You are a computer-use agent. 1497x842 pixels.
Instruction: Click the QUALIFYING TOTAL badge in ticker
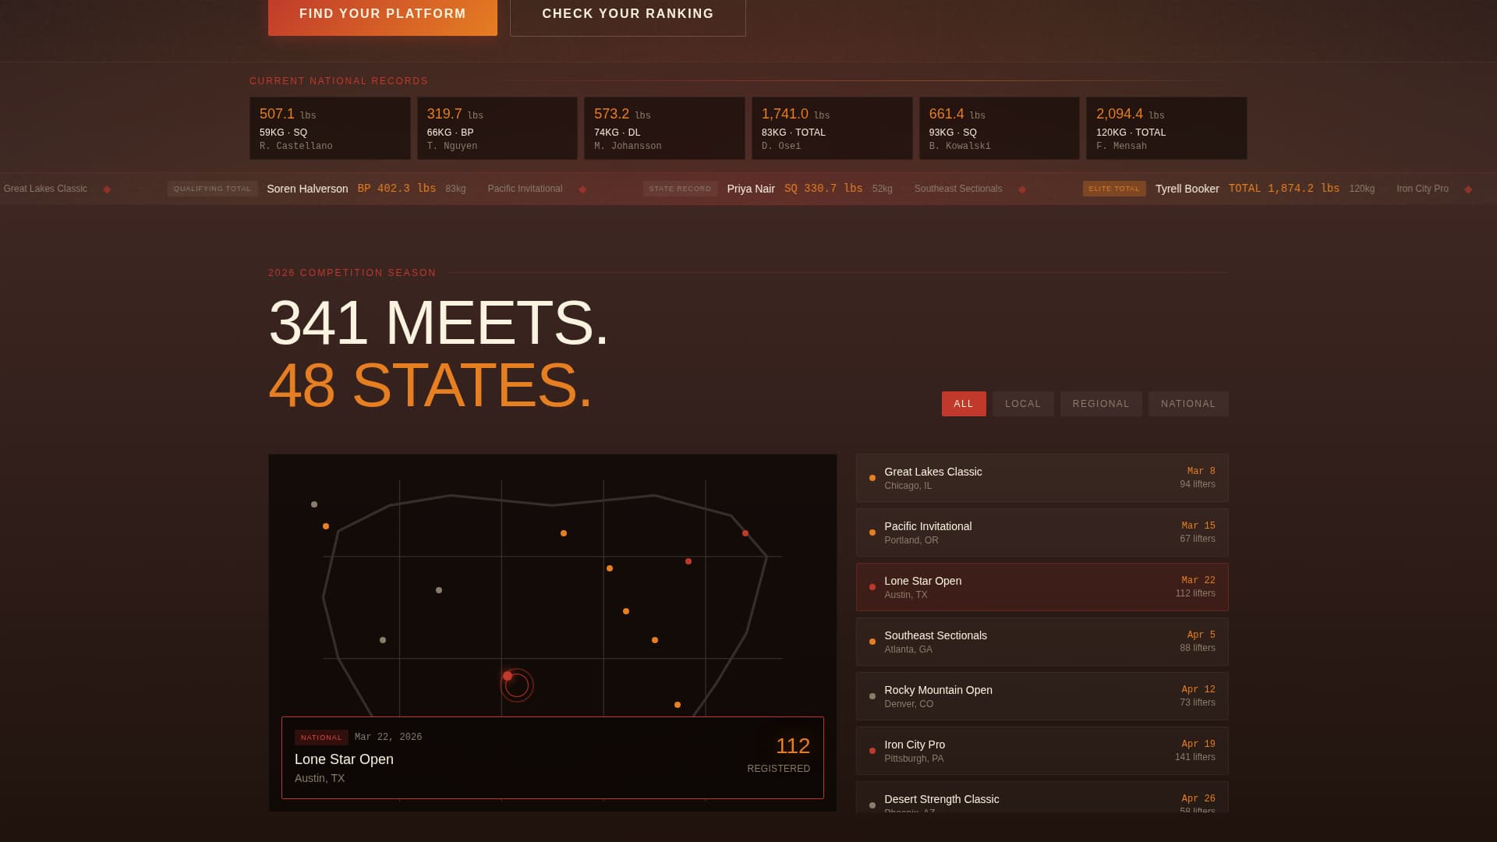(212, 189)
